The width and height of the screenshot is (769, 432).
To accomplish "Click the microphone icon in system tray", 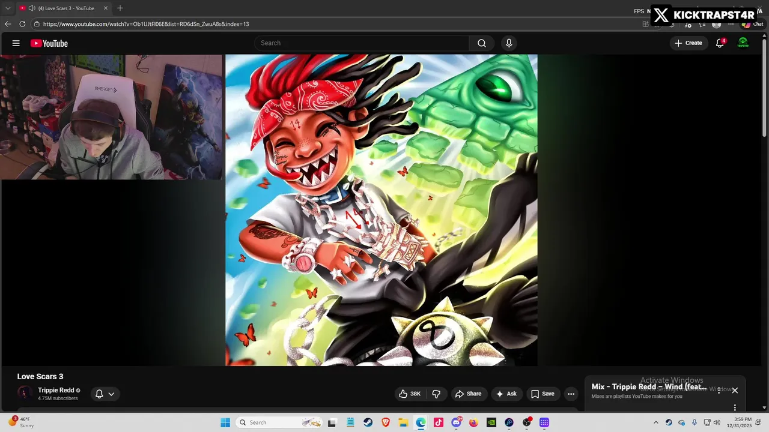I will pyautogui.click(x=695, y=422).
